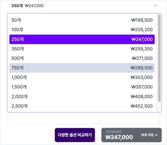
Task: Pick the 2,000개 quantity option
Action: click(82, 97)
